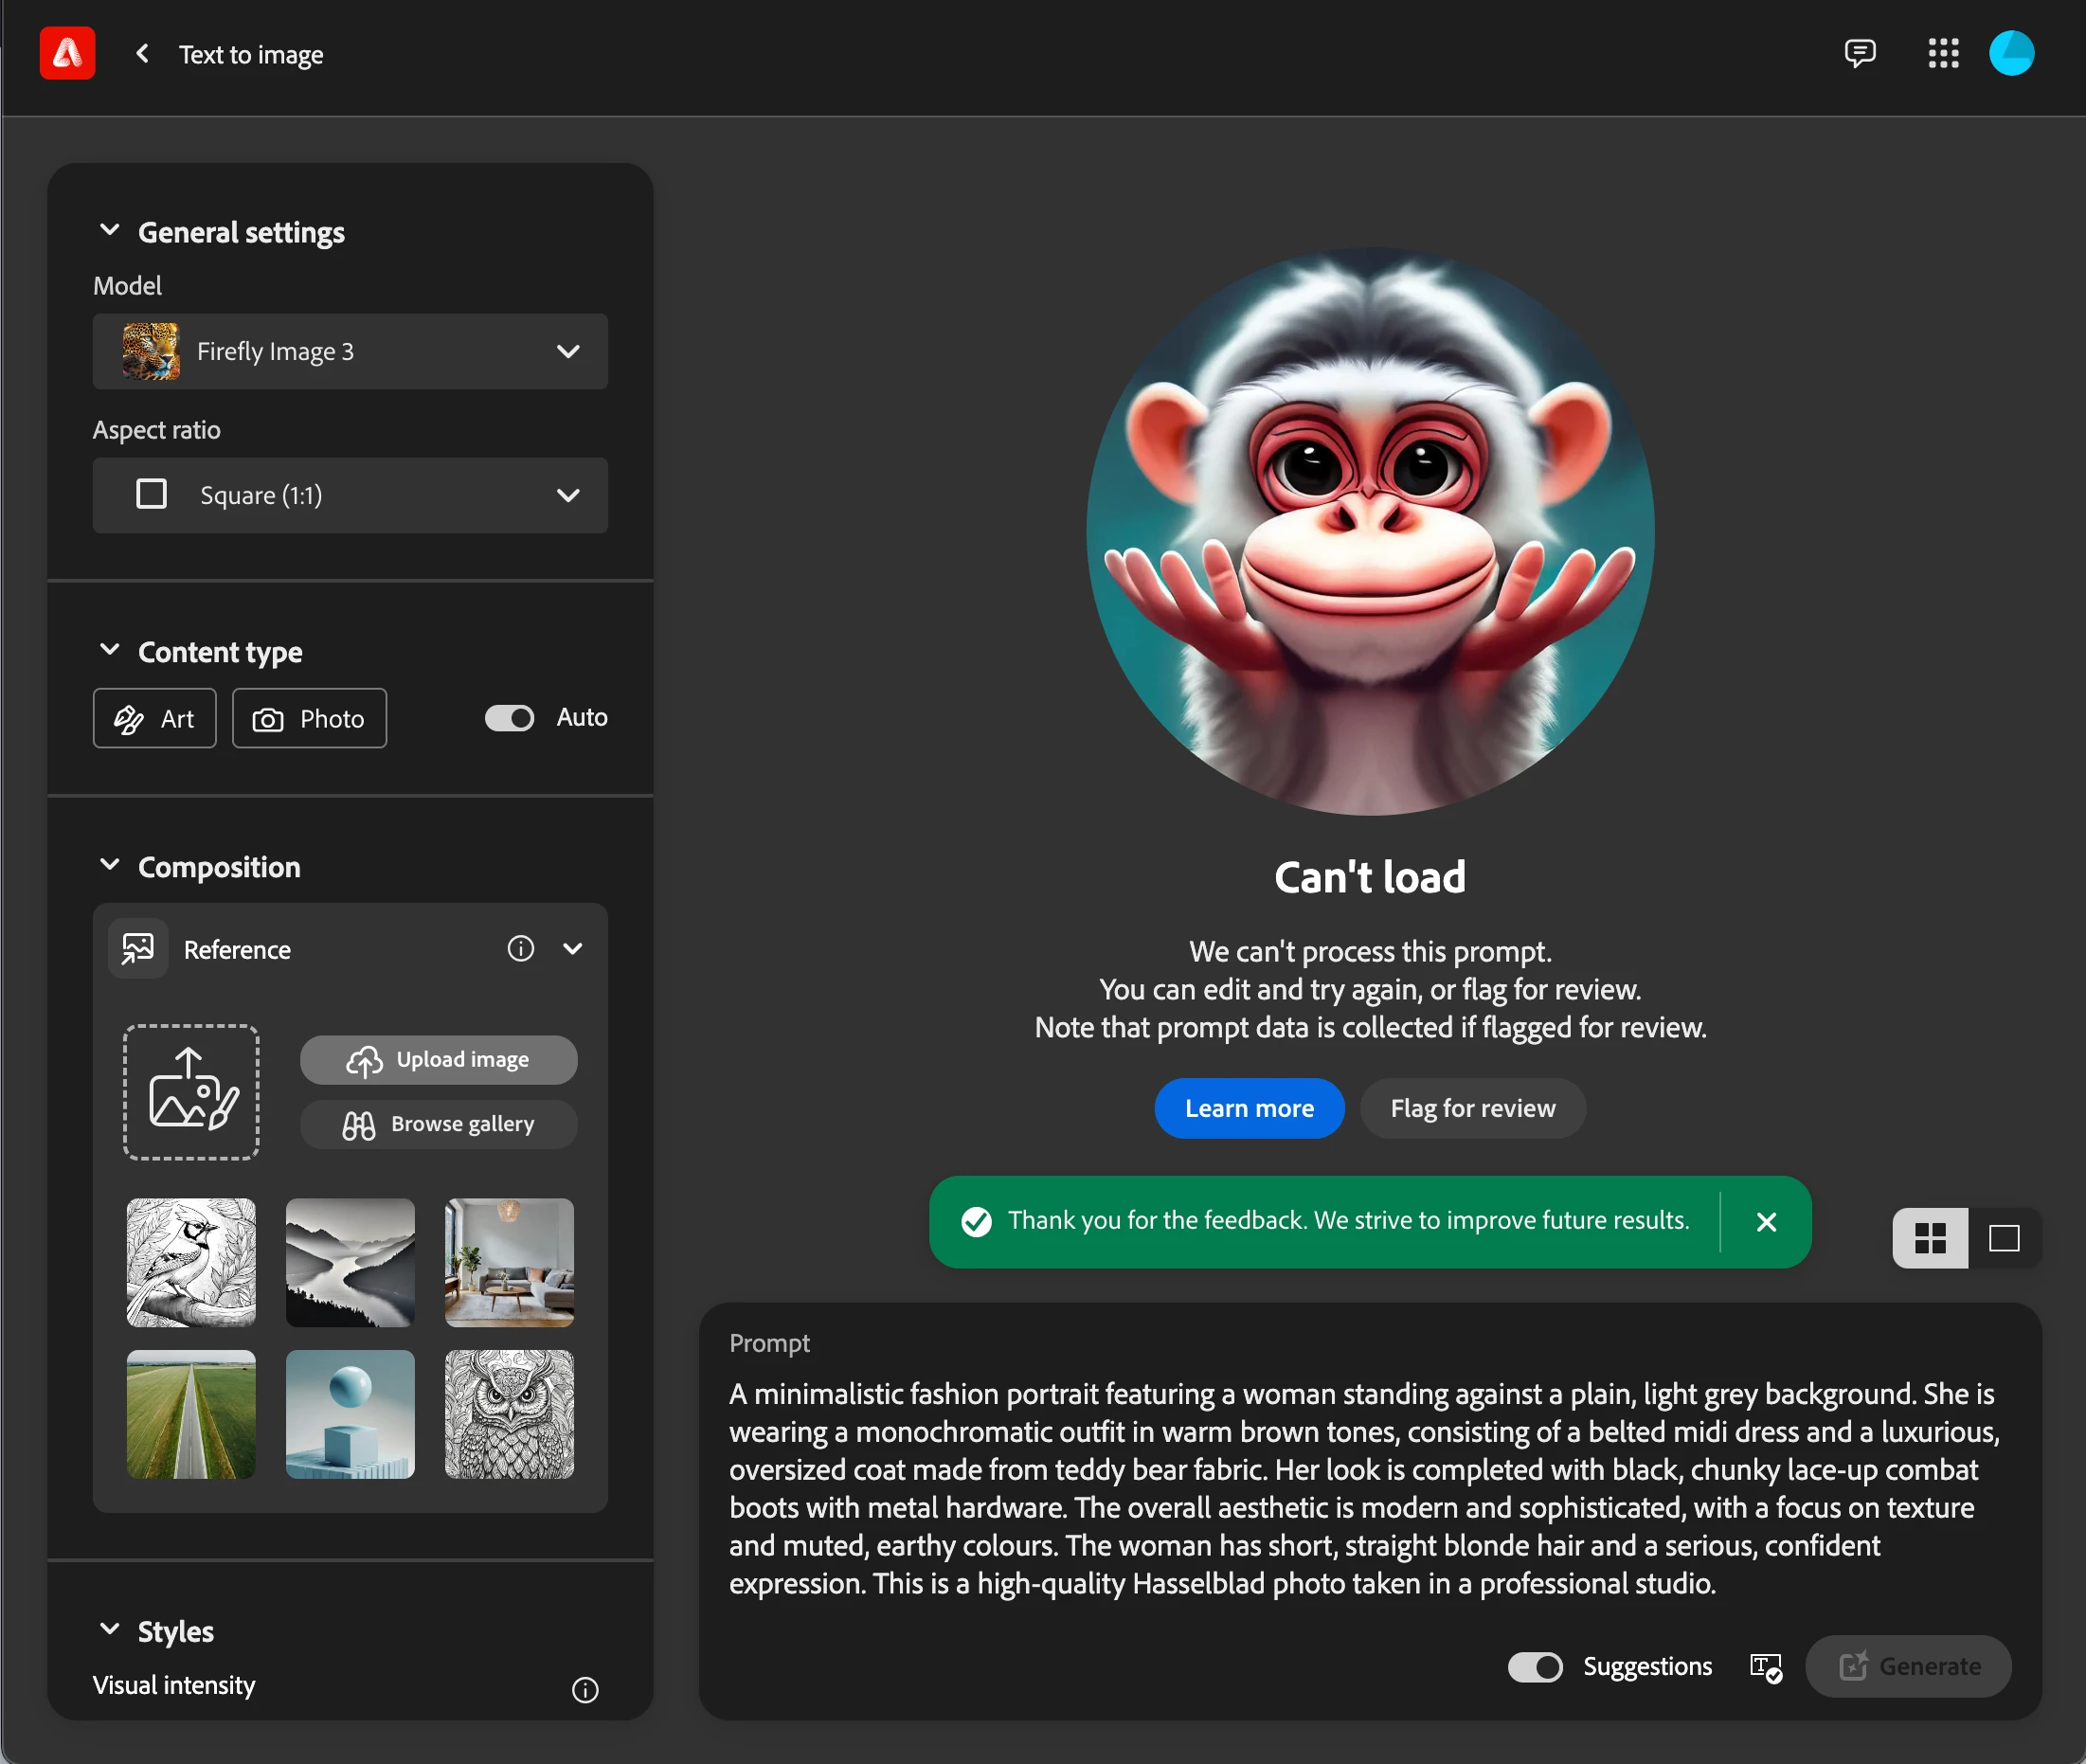
Task: Click the Visual intensity info icon
Action: (585, 1690)
